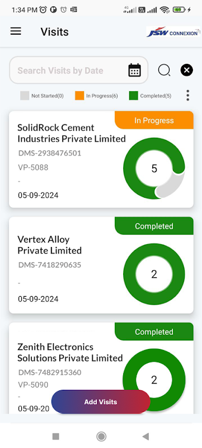Toggle the In Progress status filter

coord(96,96)
